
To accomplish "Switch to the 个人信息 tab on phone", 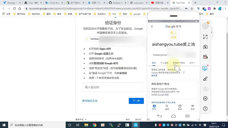I will click(x=164, y=63).
